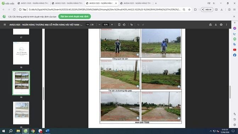Open the extensions puzzle icon
238x134 pixels.
pos(195,10)
